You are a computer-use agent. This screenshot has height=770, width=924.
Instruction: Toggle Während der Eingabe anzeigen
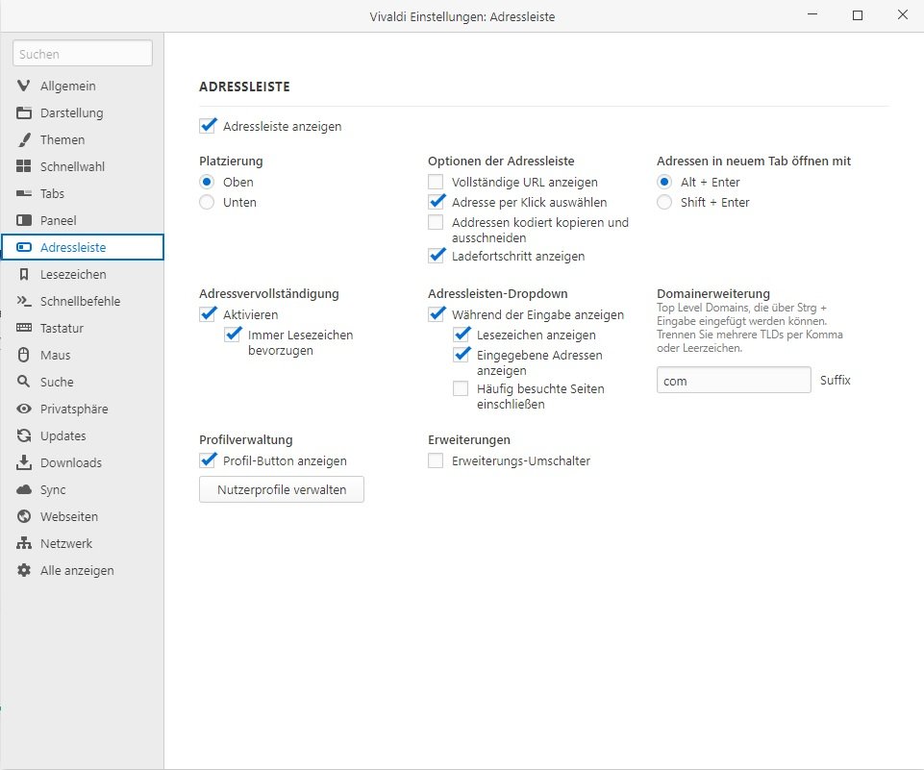click(437, 314)
